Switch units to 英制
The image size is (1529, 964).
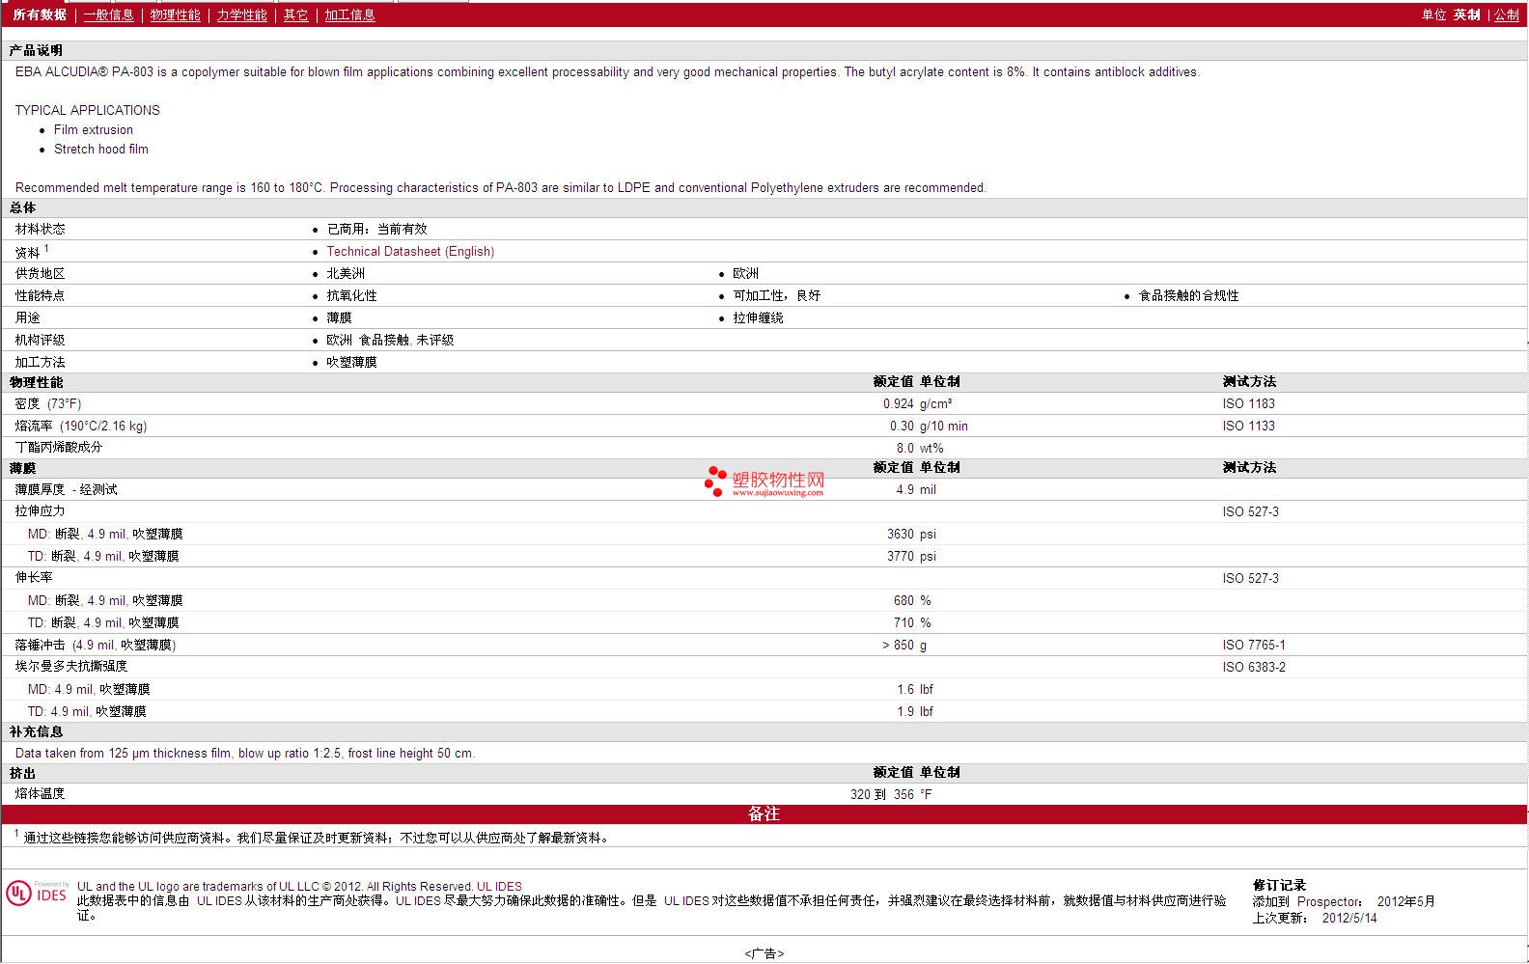click(x=1466, y=15)
